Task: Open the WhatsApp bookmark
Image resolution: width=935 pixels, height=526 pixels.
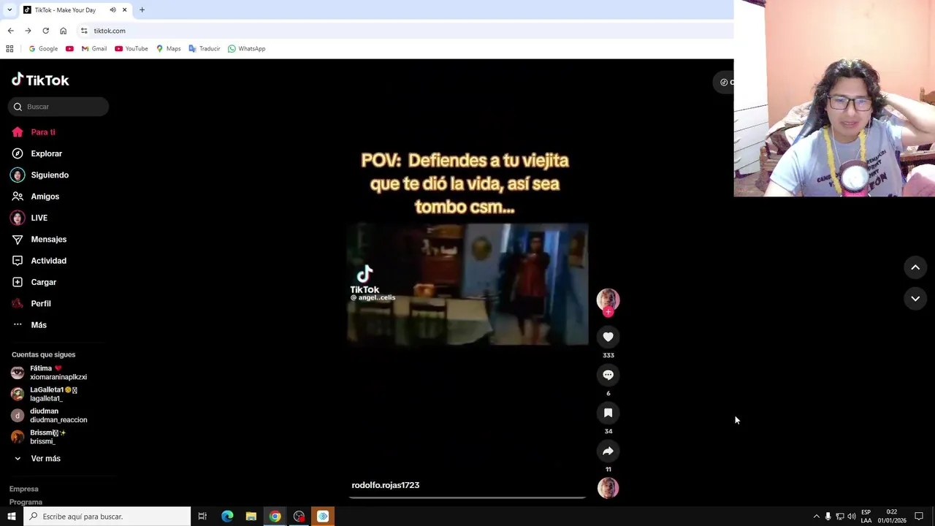Action: point(246,49)
